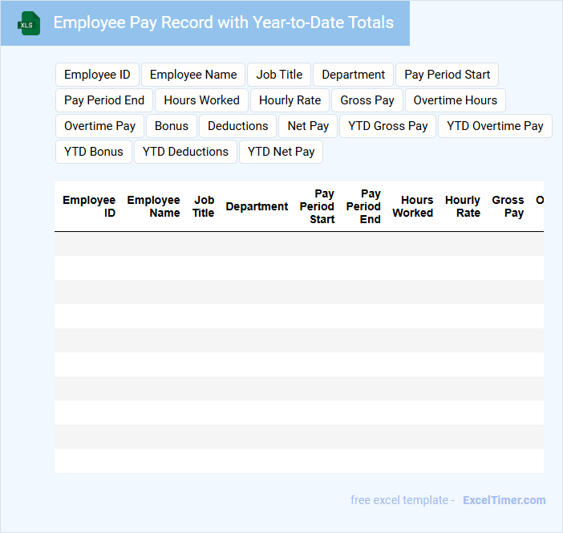Viewport: 563px width, 533px height.
Task: Select the Overtime Hours tag
Action: tap(456, 100)
